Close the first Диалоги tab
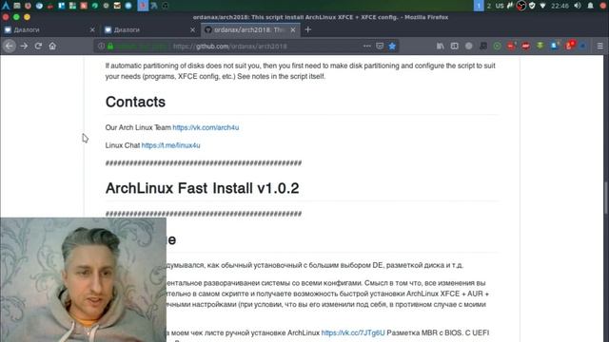 pyautogui.click(x=92, y=29)
